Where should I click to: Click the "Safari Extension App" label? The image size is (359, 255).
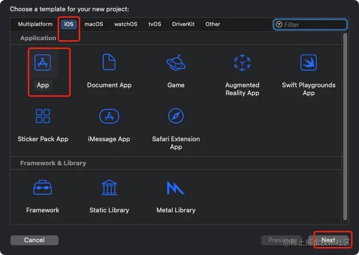coord(176,143)
